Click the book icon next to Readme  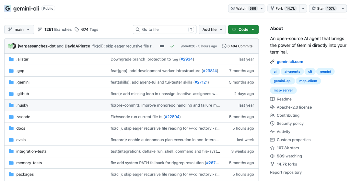coord(272,99)
